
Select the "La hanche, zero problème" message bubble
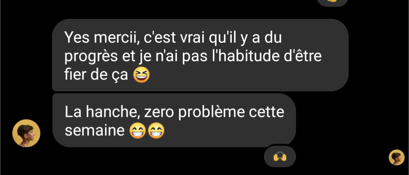[x=174, y=120]
